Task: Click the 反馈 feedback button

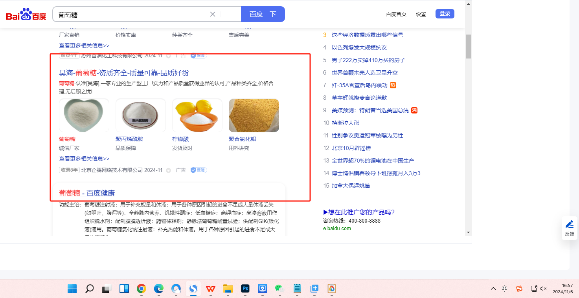Action: [x=570, y=228]
